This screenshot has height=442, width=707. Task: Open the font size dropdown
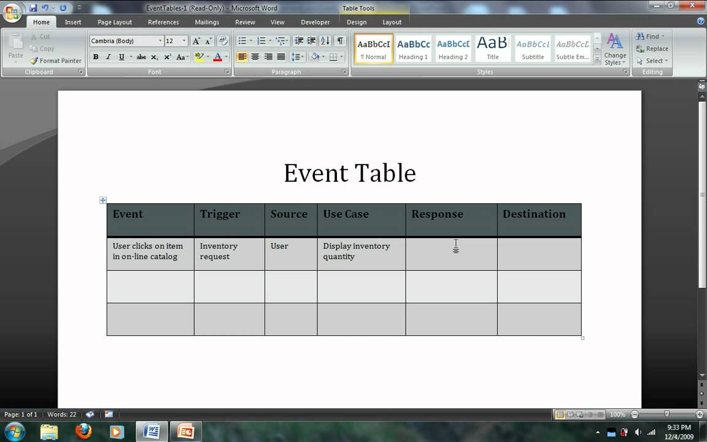(x=184, y=41)
